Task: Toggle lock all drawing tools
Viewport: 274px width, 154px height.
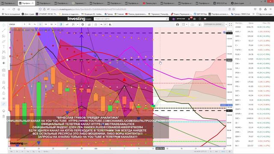Action: tap(4, 93)
